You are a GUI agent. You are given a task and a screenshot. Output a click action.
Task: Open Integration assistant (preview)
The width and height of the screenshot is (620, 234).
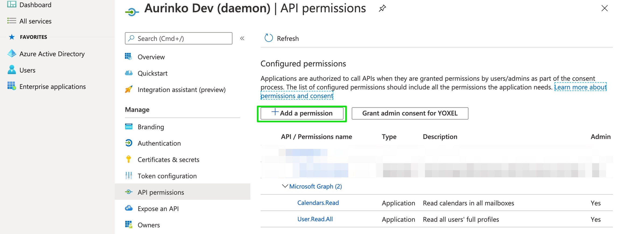[x=181, y=89]
